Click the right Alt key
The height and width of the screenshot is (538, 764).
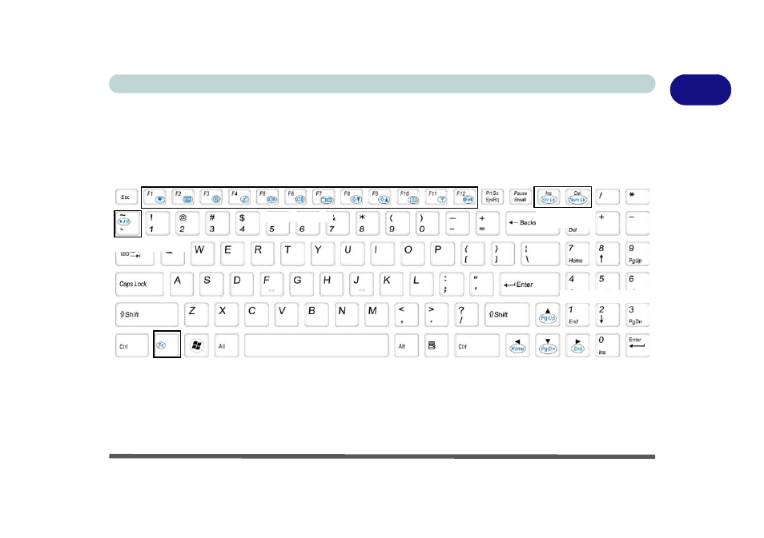(406, 345)
